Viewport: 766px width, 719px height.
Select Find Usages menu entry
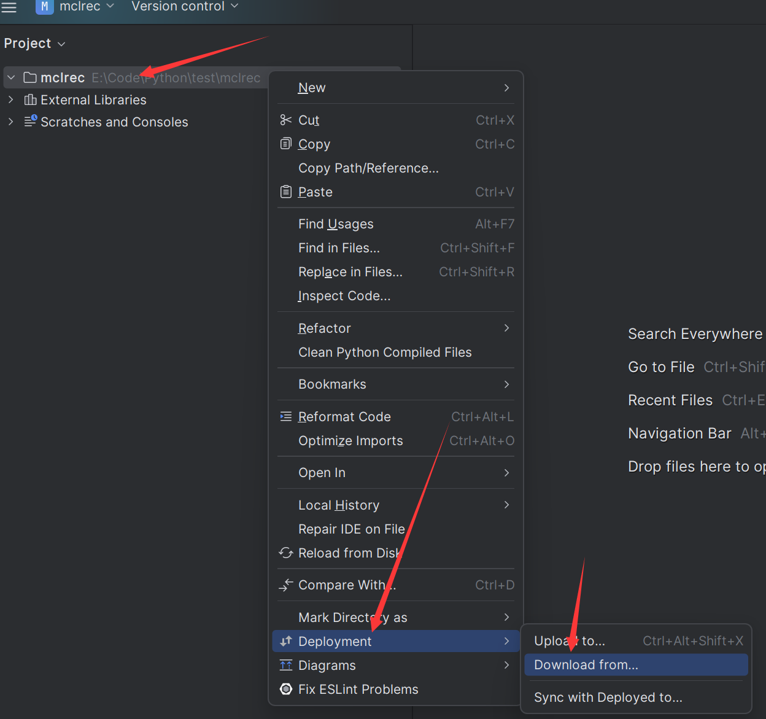click(396, 224)
